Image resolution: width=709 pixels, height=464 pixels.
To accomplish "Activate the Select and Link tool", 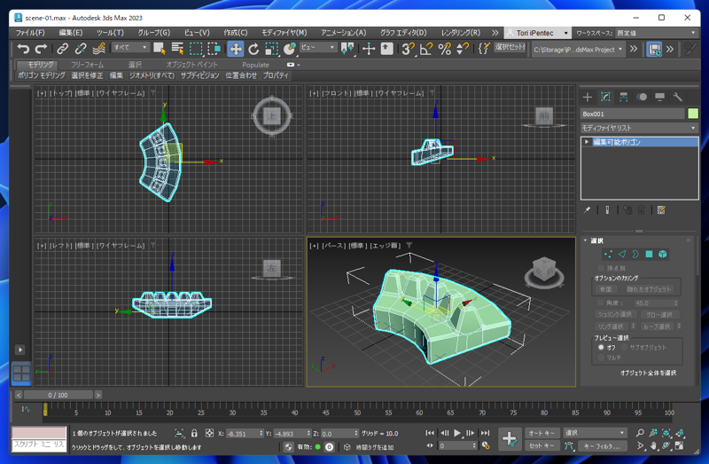I will click(x=62, y=49).
